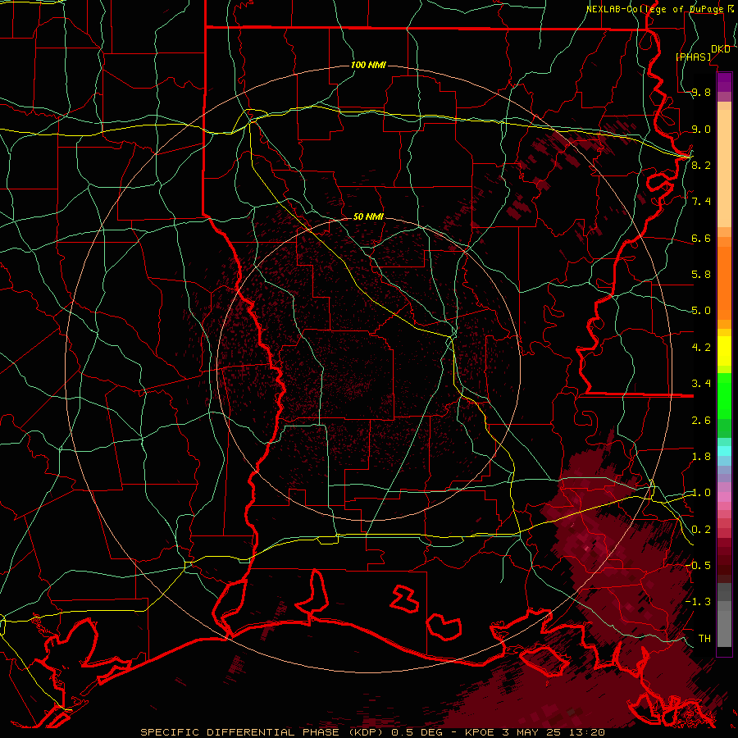Click the 3.4 value on color scale
Viewport: 738px width, 738px height.
pos(701,384)
